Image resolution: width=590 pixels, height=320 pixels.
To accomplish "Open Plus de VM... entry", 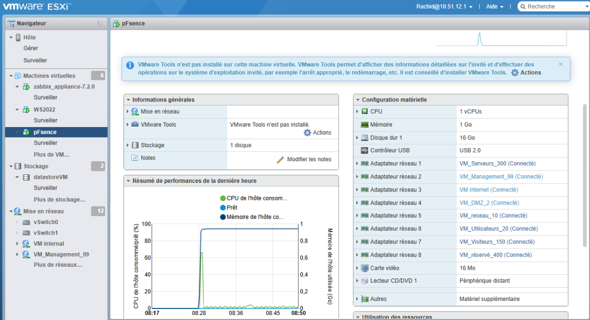I will pos(51,155).
